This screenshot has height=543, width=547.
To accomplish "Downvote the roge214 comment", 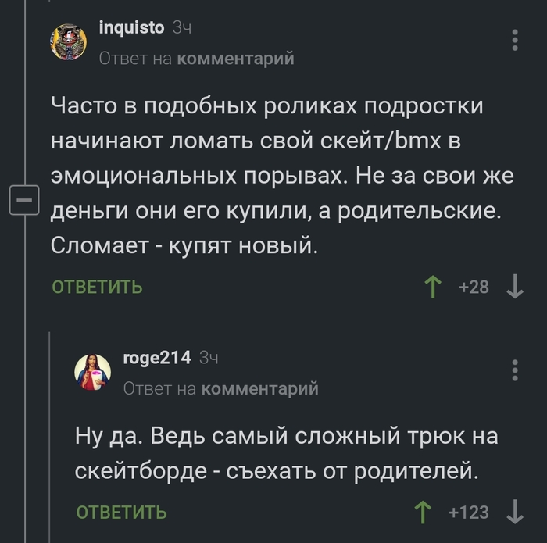I will pyautogui.click(x=515, y=513).
